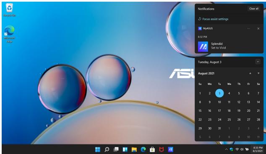This screenshot has width=266, height=154.
Task: Select August 20 in the calendar
Action: coord(248,110)
